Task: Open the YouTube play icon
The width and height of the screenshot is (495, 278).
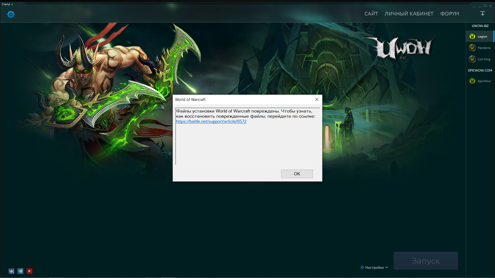Action: pyautogui.click(x=29, y=271)
